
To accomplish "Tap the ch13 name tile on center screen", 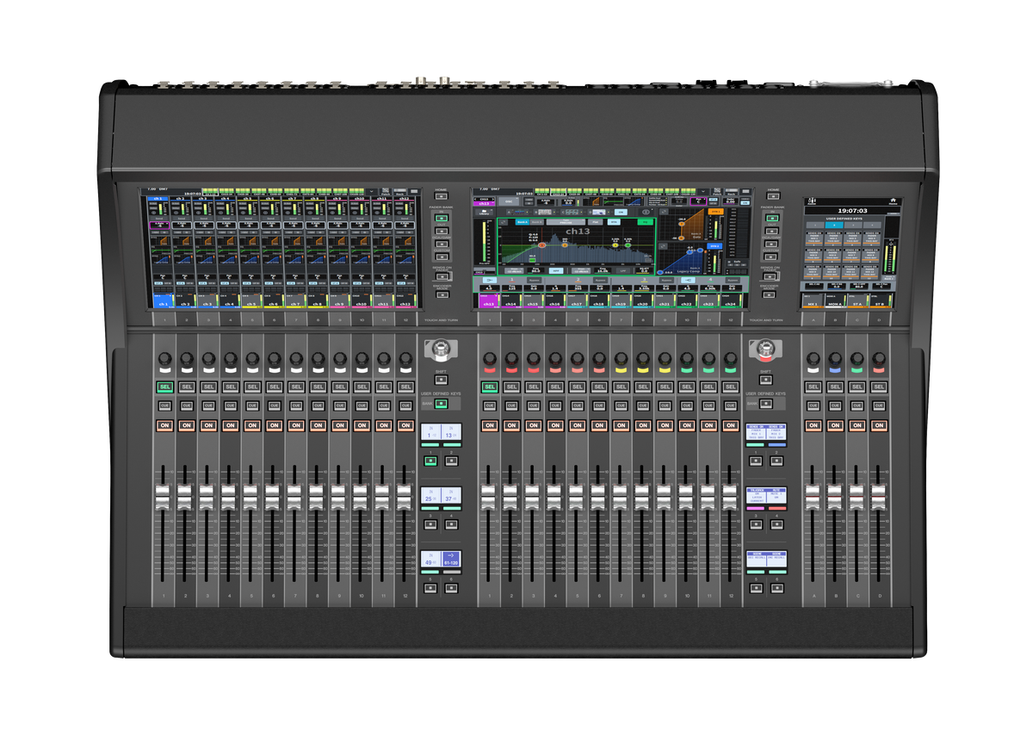I will [488, 300].
